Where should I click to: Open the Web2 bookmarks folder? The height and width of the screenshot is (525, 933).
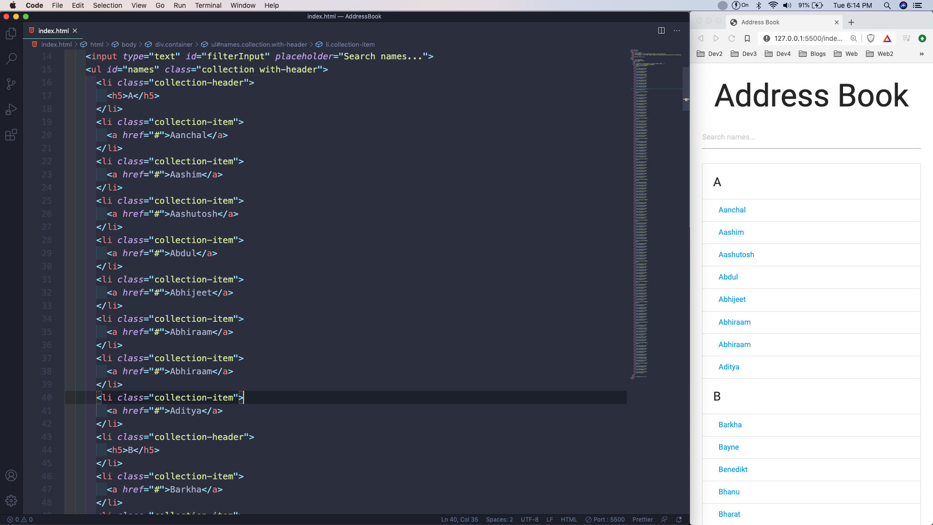(880, 54)
